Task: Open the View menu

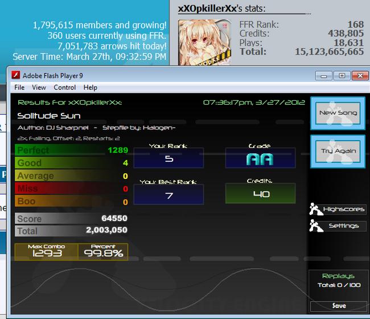Action: [x=39, y=87]
